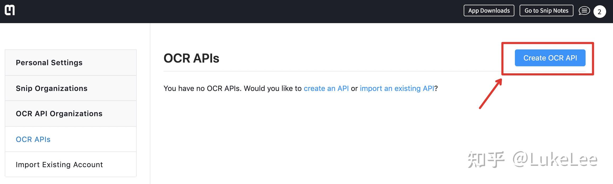The height and width of the screenshot is (184, 613).
Task: Open Snip Organizations in the sidebar
Action: coord(51,88)
